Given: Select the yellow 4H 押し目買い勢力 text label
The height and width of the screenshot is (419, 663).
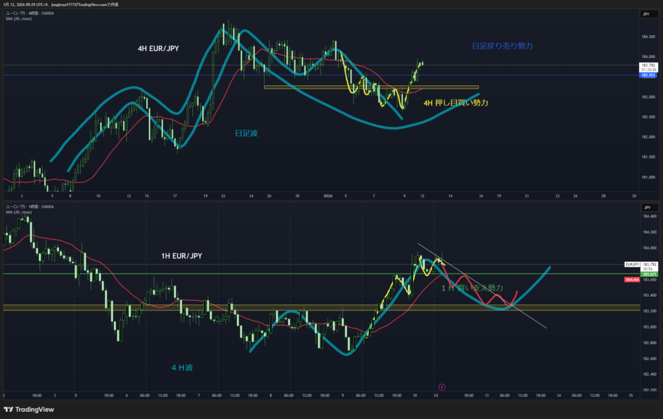Looking at the screenshot, I should pos(455,103).
